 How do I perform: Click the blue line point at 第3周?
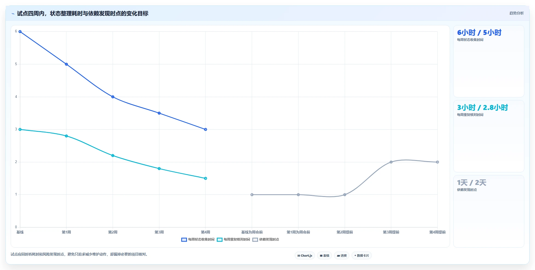tap(159, 113)
